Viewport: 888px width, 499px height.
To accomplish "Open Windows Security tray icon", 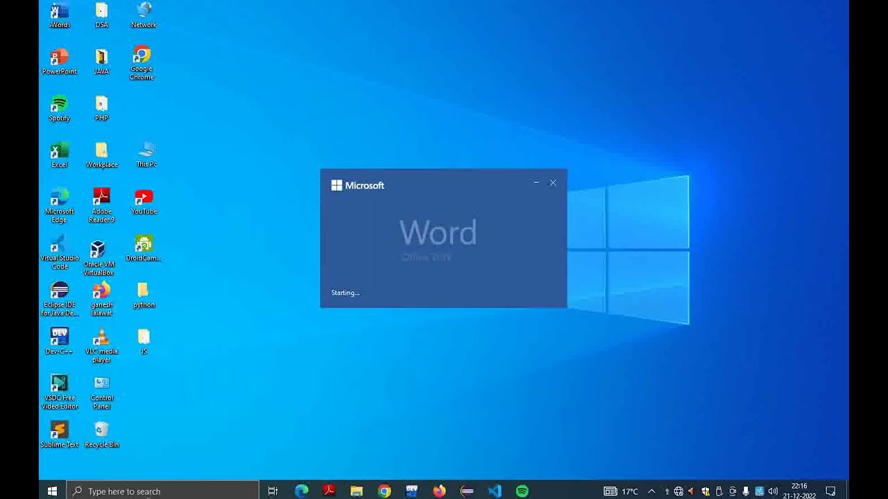I will click(705, 491).
